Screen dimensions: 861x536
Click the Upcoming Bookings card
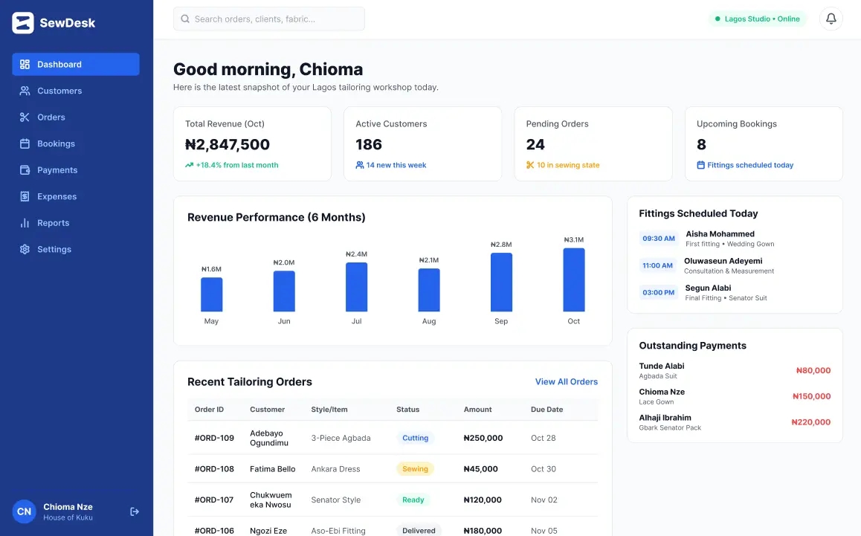(x=764, y=144)
